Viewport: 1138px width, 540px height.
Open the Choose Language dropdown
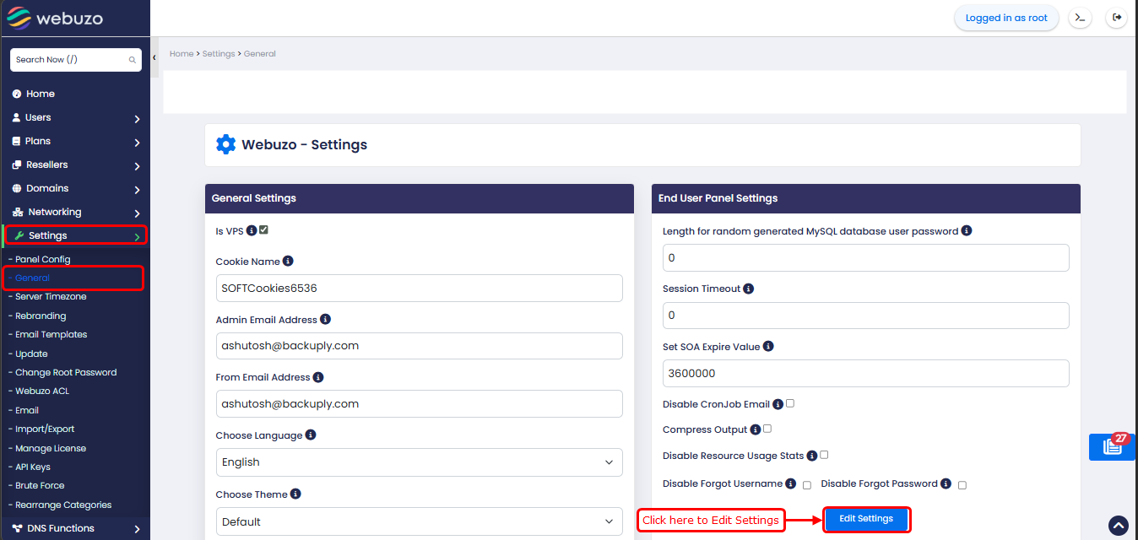[x=419, y=462]
